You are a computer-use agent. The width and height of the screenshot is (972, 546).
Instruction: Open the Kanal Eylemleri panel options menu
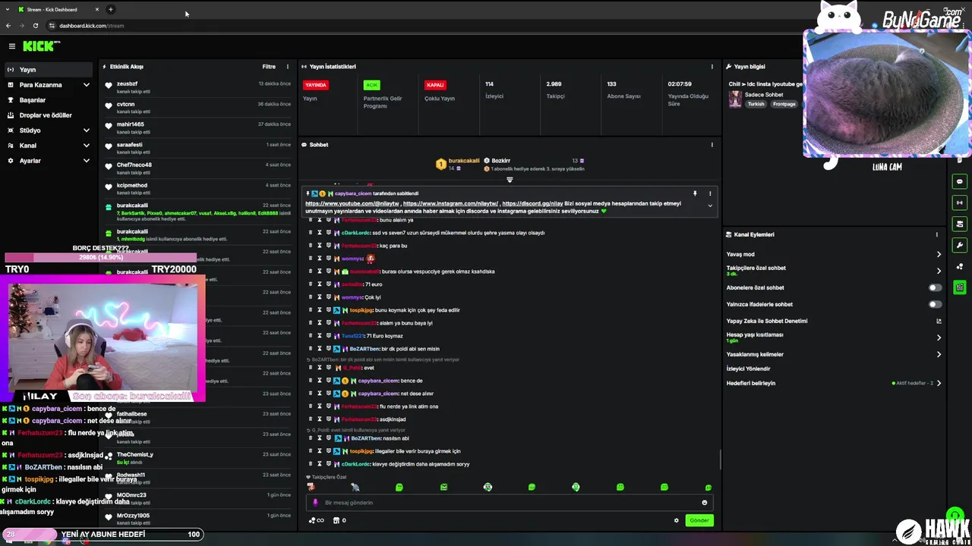click(936, 234)
